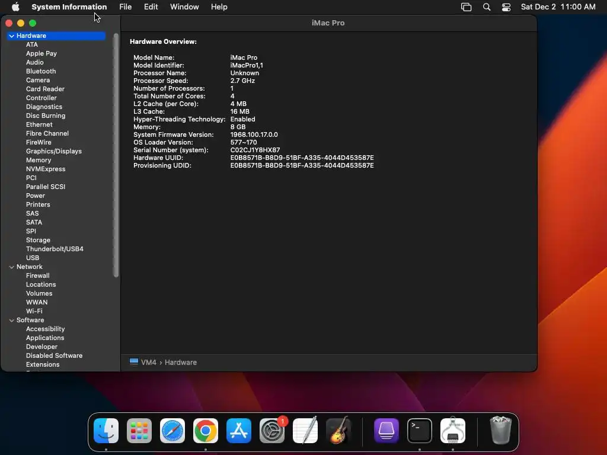The width and height of the screenshot is (607, 455).
Task: Open the System Information app menu
Action: pos(69,7)
